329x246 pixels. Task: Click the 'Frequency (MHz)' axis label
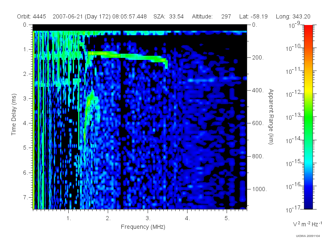coord(143,227)
